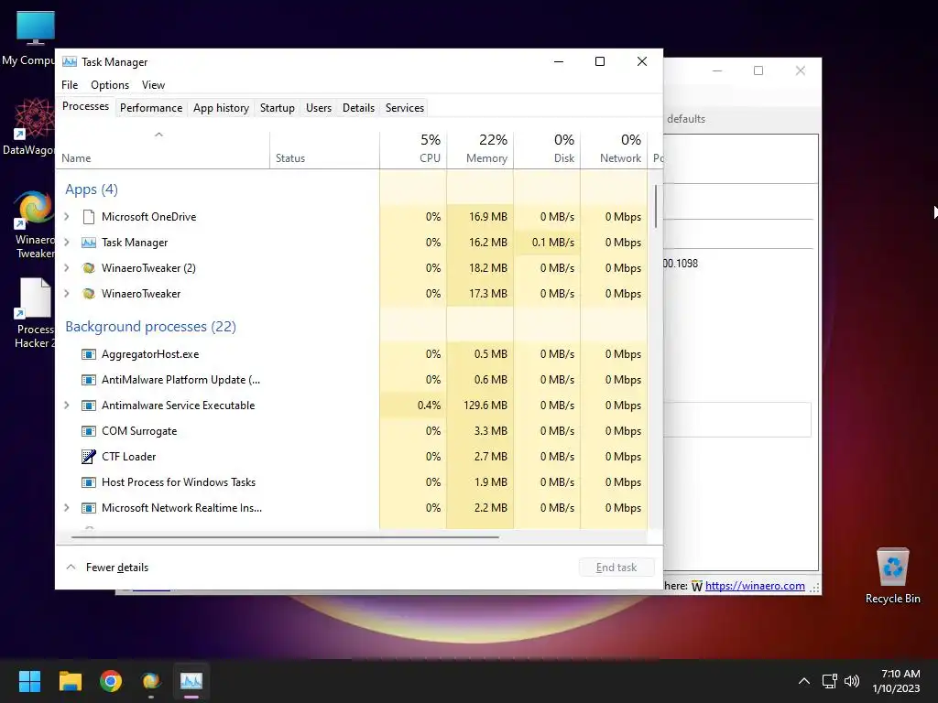
Task: Select the Winaero Tweaker desktop shortcut
Action: point(33,225)
